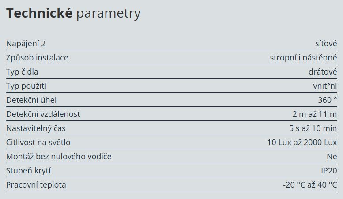
Task: Select the "10 Lux až 2000 Lux" value
Action: pos(302,142)
